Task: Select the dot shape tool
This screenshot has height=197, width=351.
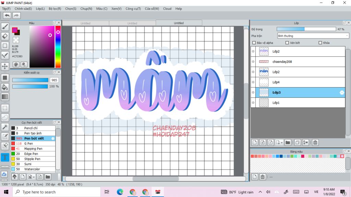Action: pyautogui.click(x=5, y=55)
